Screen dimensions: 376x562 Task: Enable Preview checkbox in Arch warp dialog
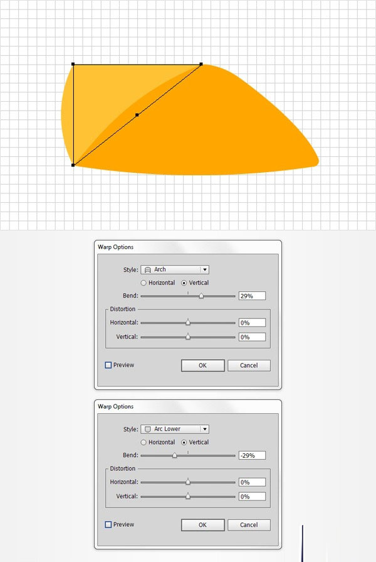pyautogui.click(x=108, y=365)
